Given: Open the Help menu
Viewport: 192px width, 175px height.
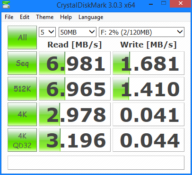Looking at the screenshot, I should coord(66,17).
